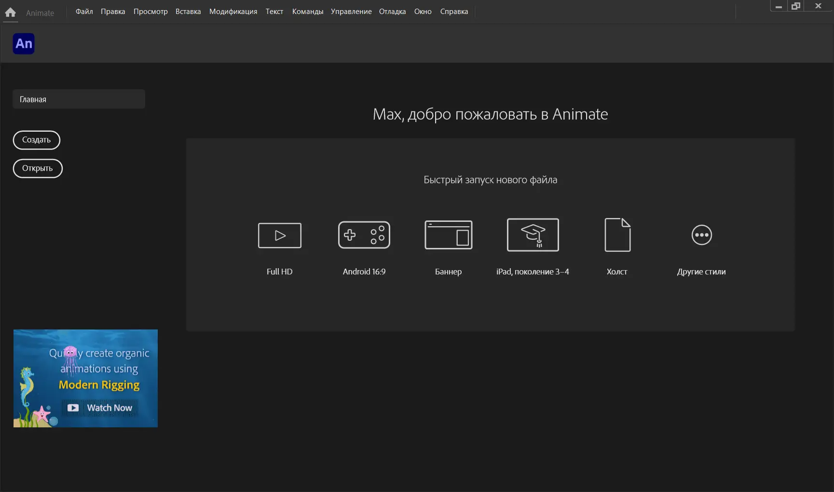The image size is (834, 492).
Task: Open the Просмотр menu
Action: pos(150,12)
